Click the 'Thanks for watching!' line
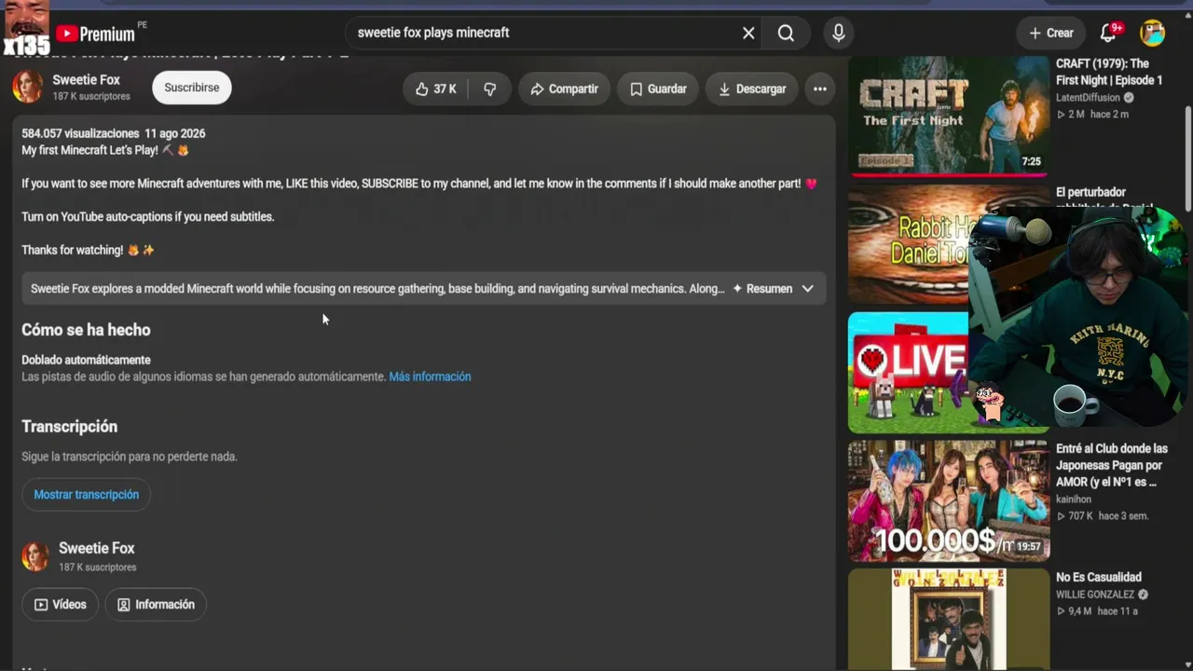This screenshot has height=671, width=1193. [x=89, y=251]
